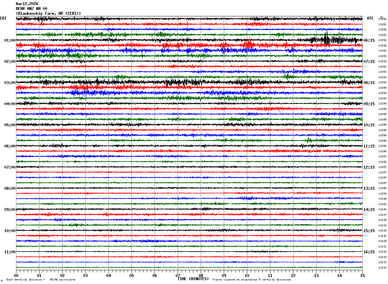Click the 13:15 UTC time label
Screen dimensions: 388x284
click(369, 188)
